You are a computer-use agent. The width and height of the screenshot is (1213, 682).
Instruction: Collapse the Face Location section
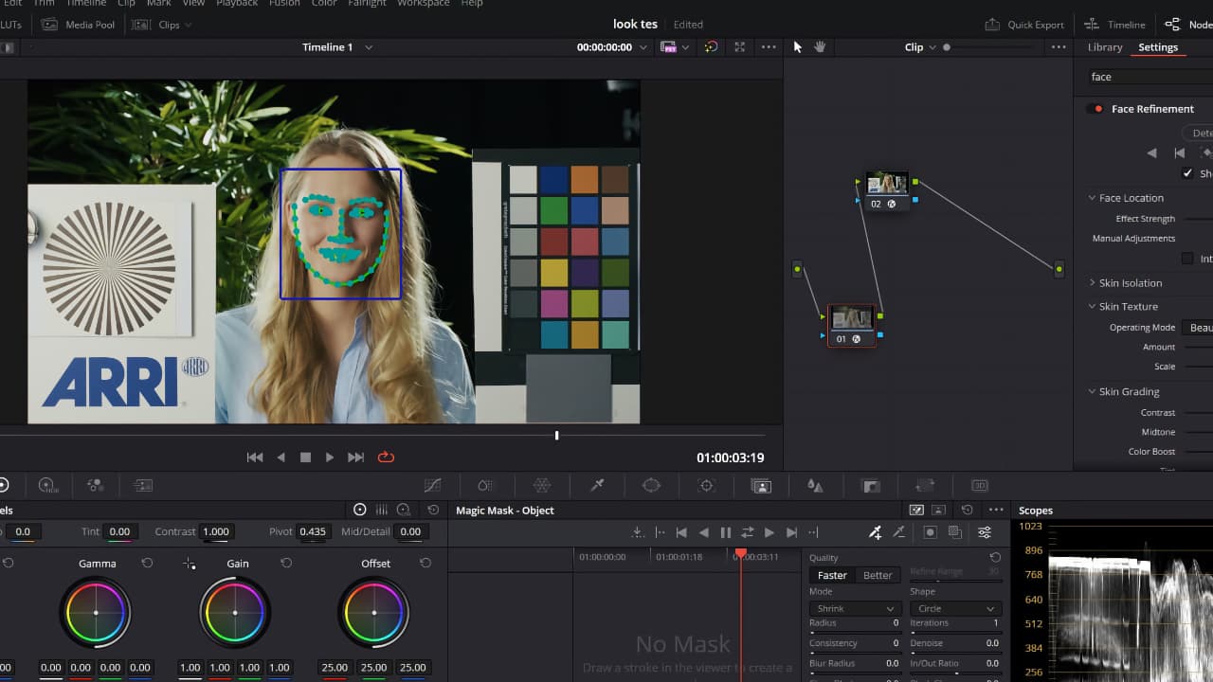pos(1092,198)
